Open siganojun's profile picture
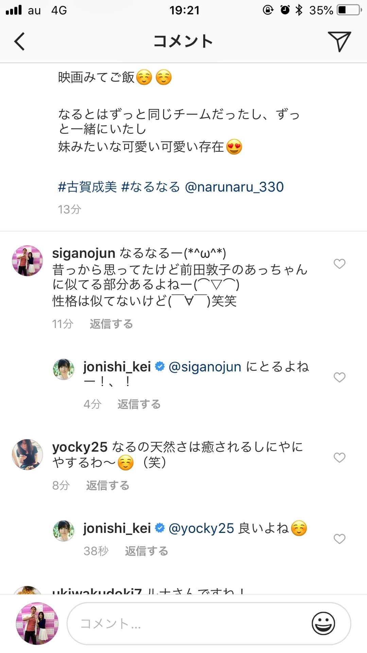 [x=27, y=261]
